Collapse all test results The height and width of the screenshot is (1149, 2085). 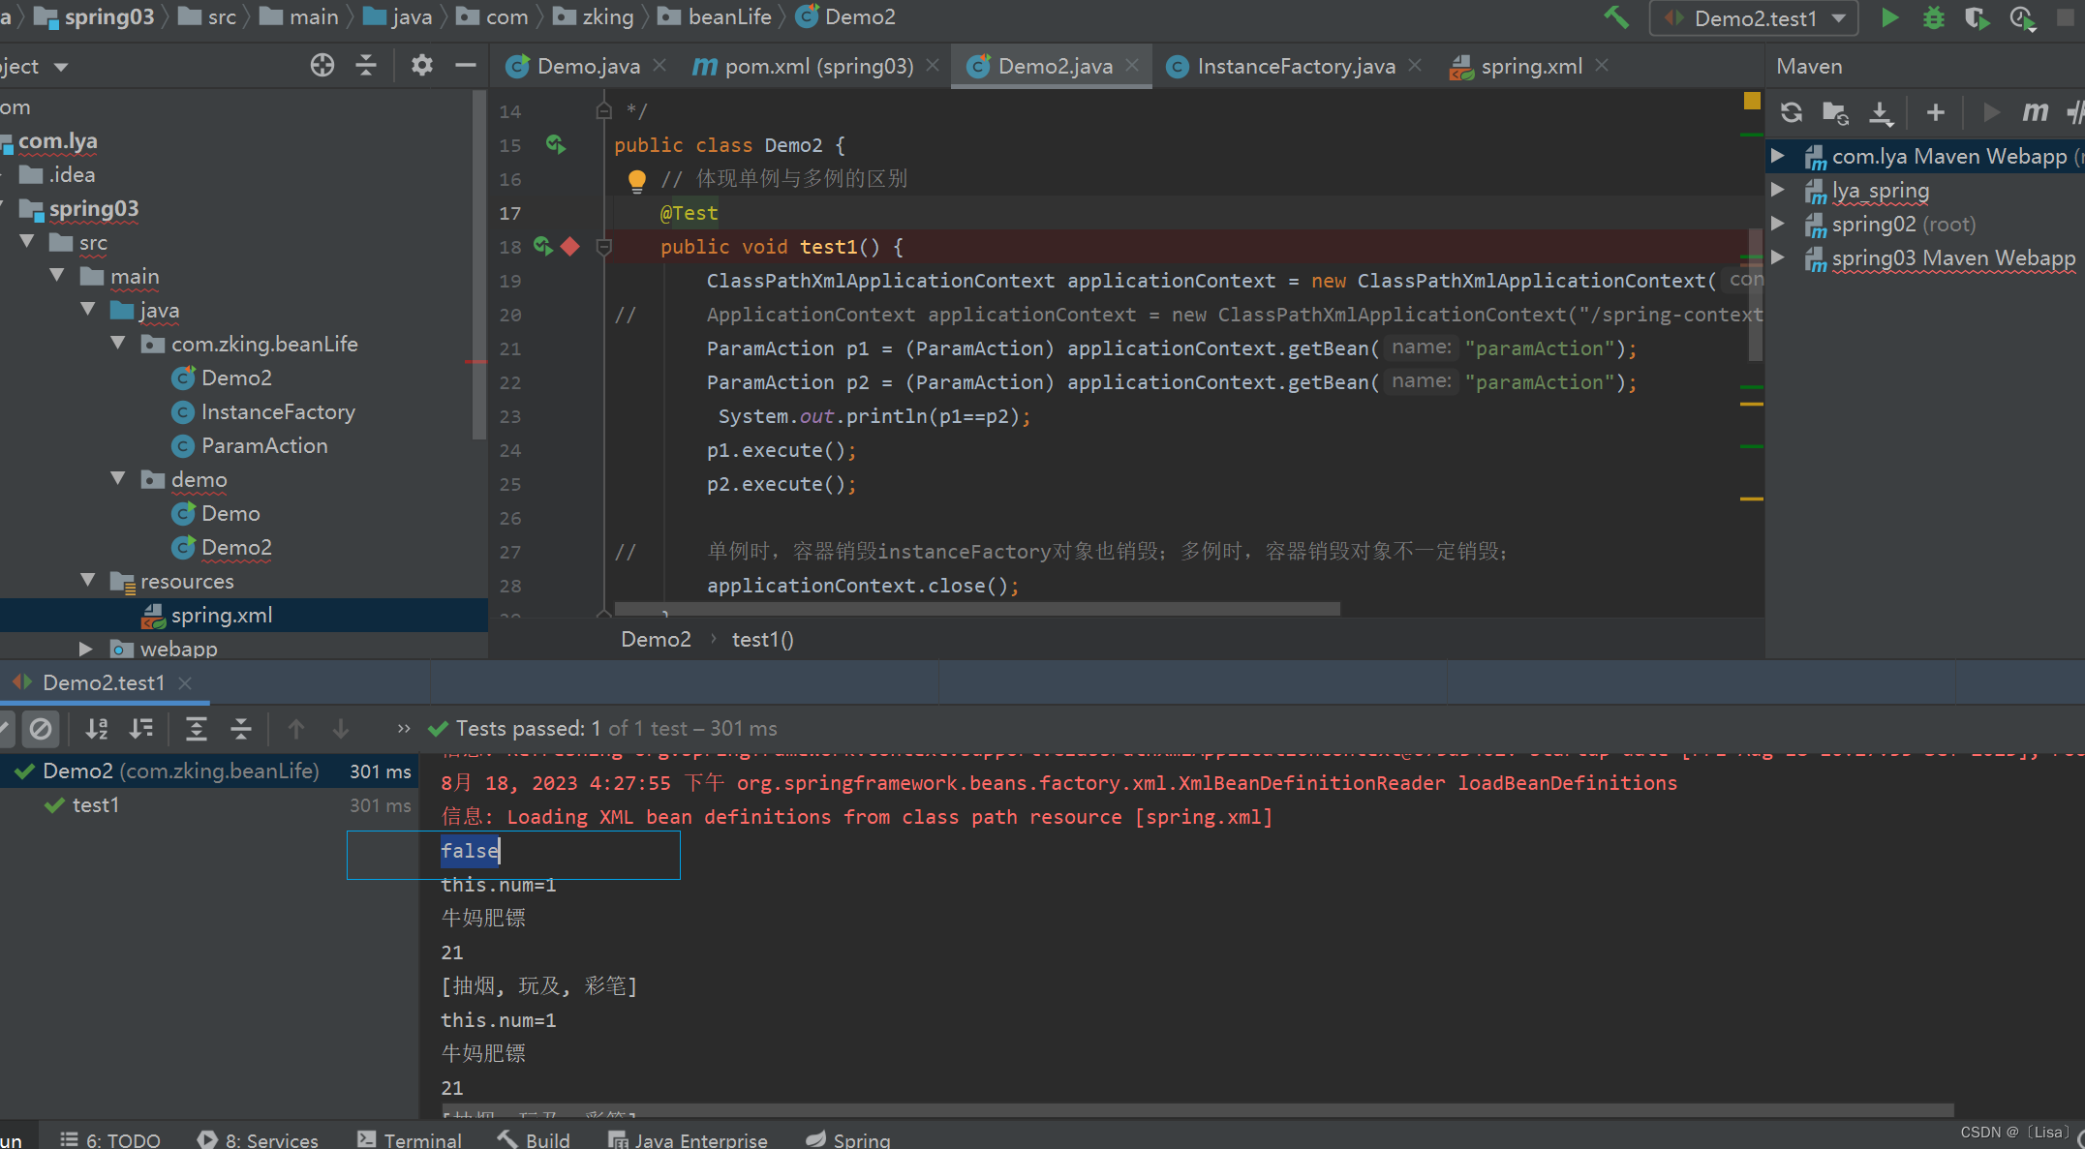pos(241,729)
